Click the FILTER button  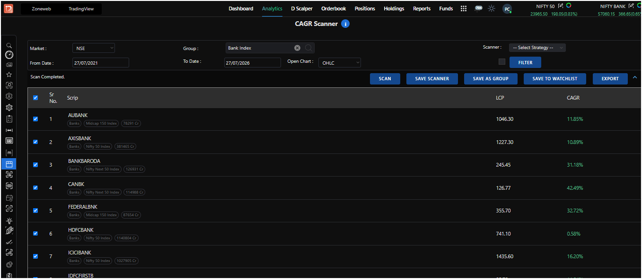[x=525, y=62]
